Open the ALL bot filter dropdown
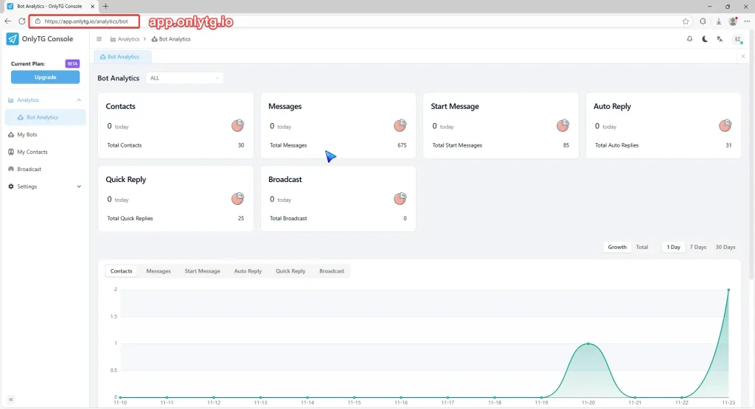The image size is (755, 409). click(x=184, y=78)
